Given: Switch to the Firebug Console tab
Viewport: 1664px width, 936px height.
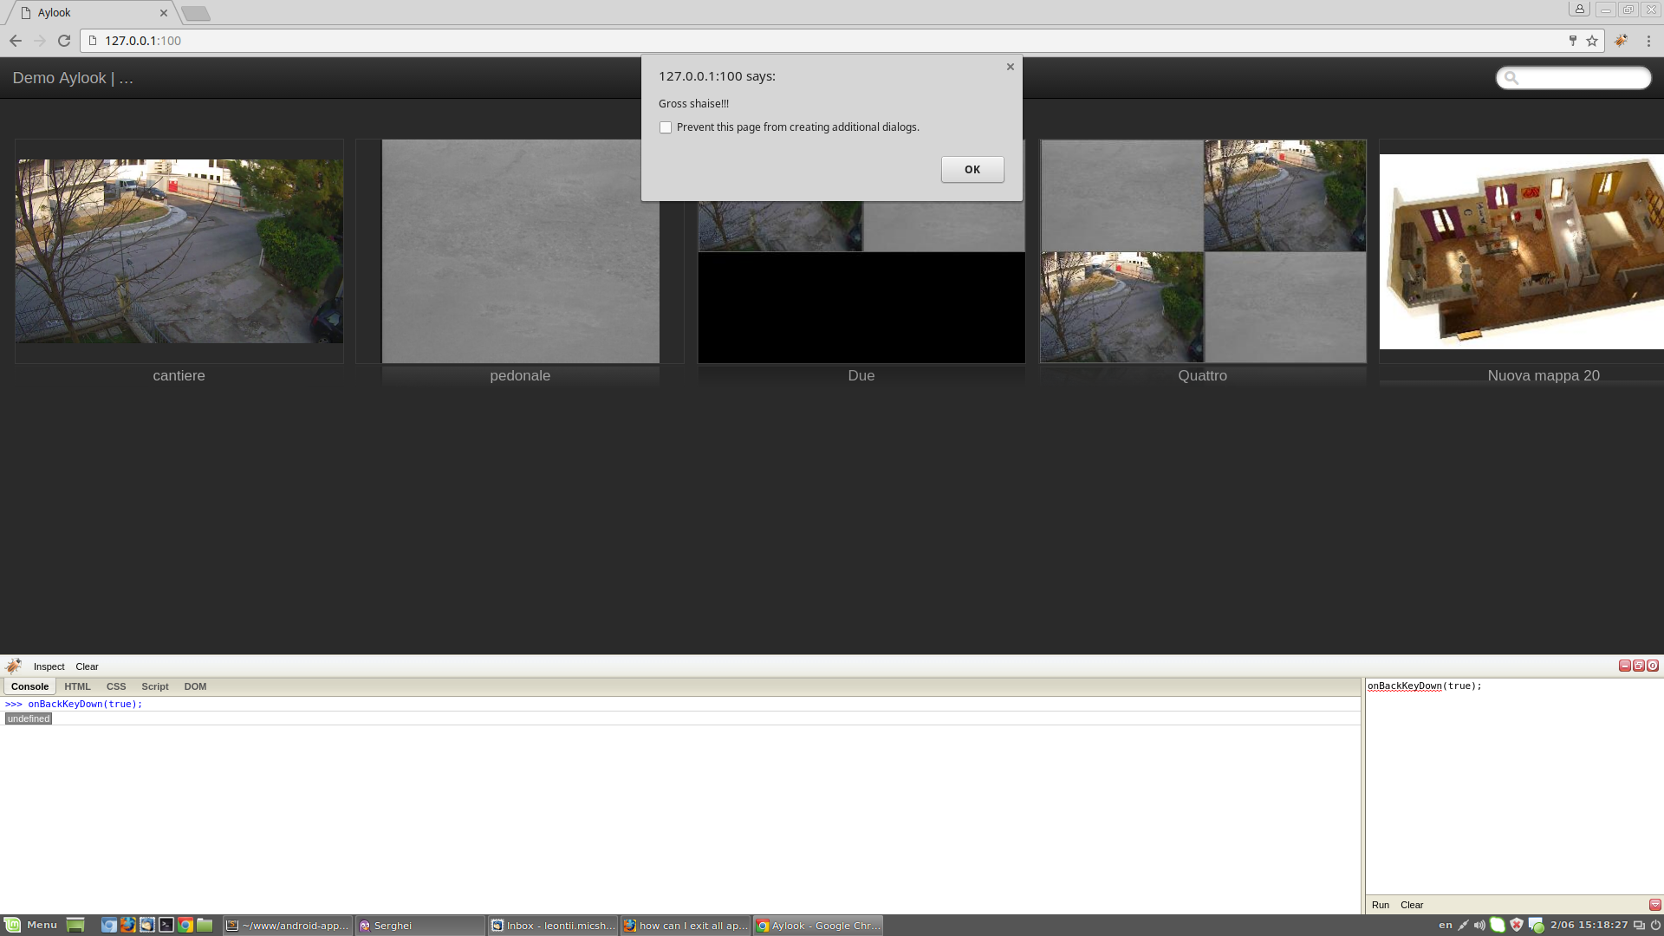Looking at the screenshot, I should 29,686.
